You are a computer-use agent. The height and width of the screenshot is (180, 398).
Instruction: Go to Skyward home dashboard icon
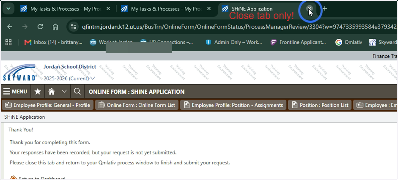(51, 91)
